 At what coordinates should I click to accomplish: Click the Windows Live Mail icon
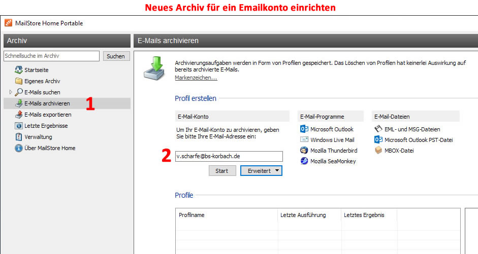coord(304,139)
